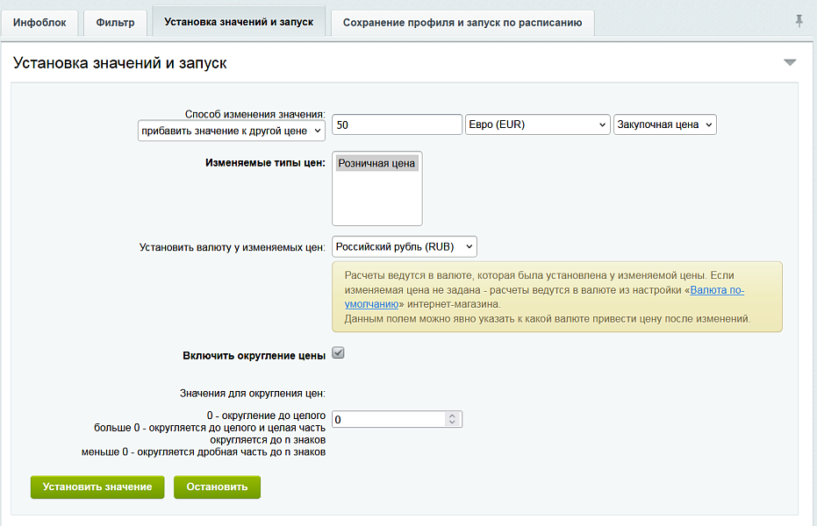Click the active Установка значений и запуск tab

pyautogui.click(x=239, y=20)
